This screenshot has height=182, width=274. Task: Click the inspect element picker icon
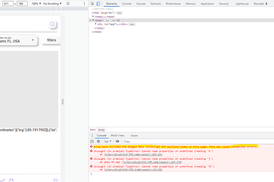coord(92,4)
